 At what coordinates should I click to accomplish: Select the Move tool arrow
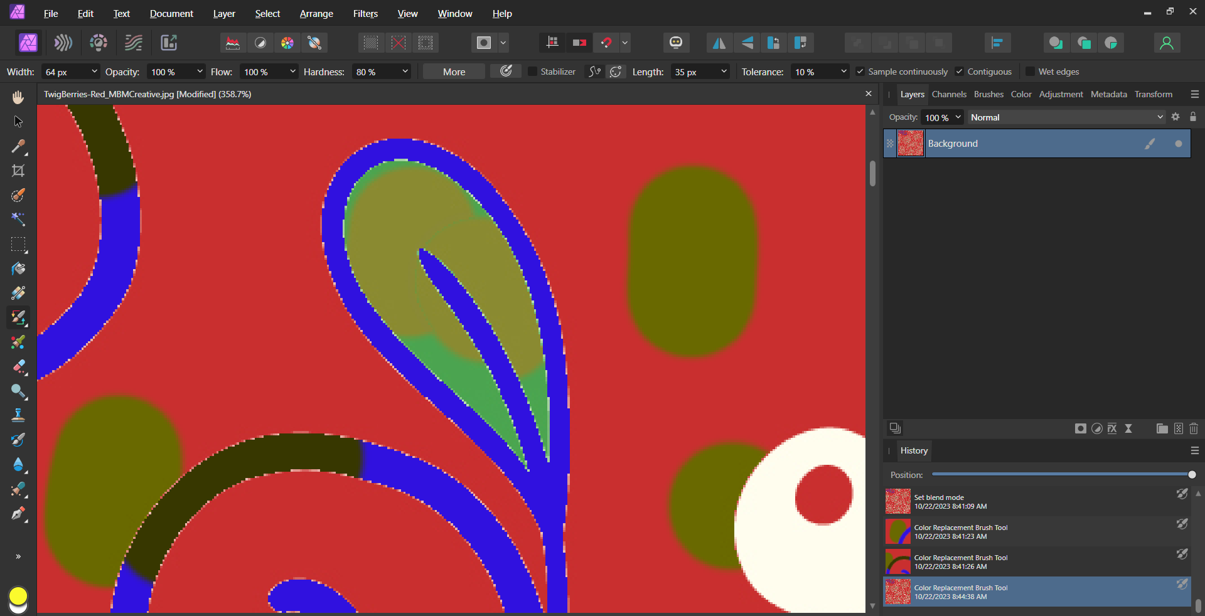(x=18, y=121)
